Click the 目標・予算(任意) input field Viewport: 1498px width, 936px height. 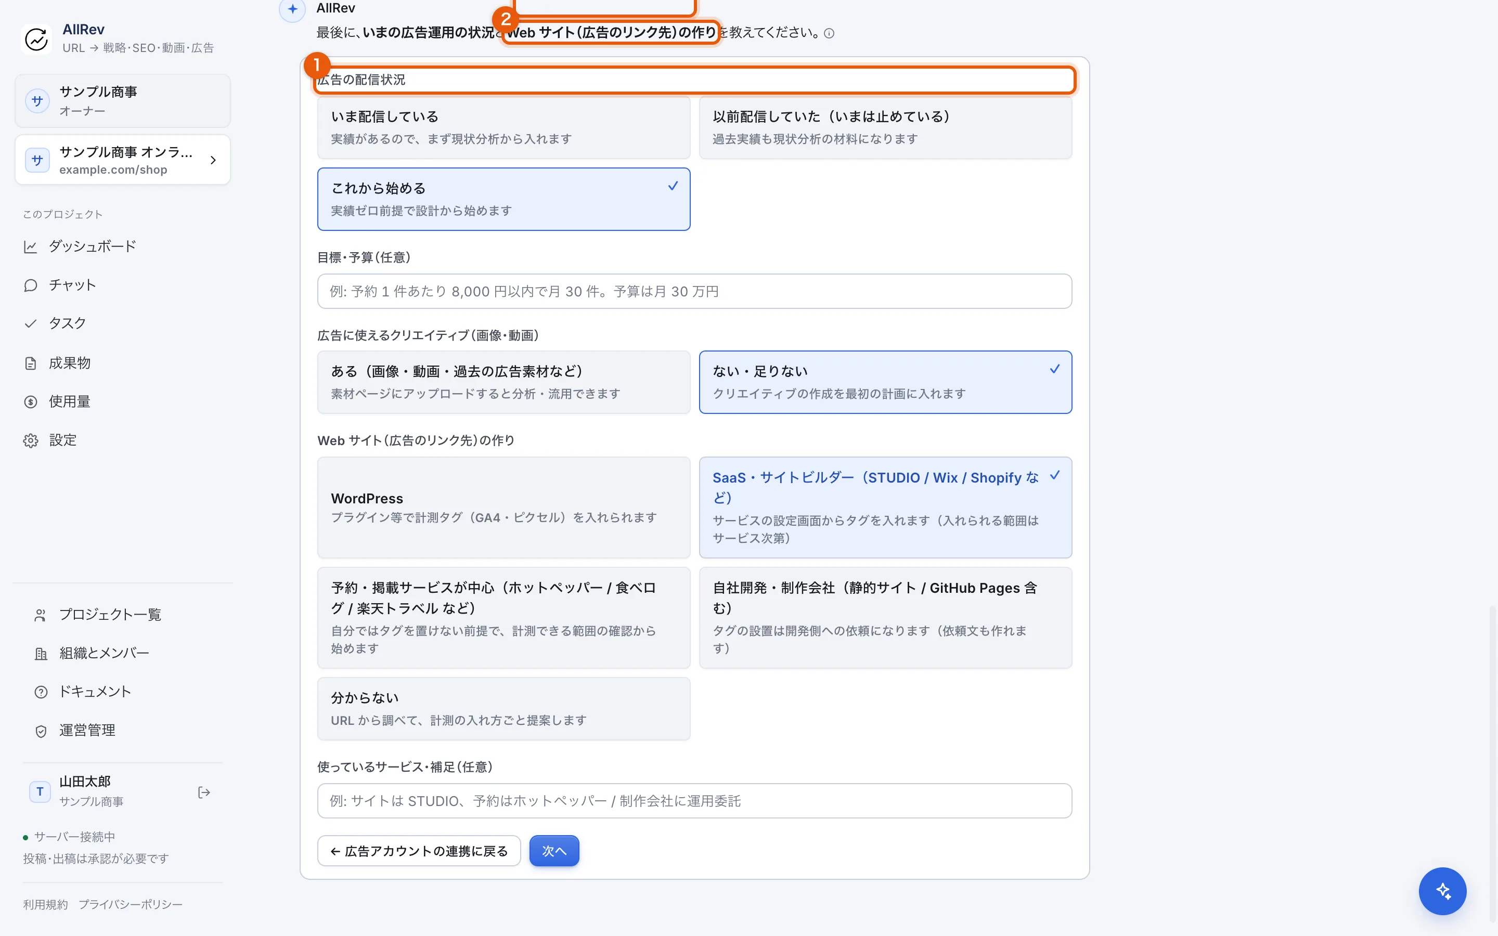pos(694,292)
